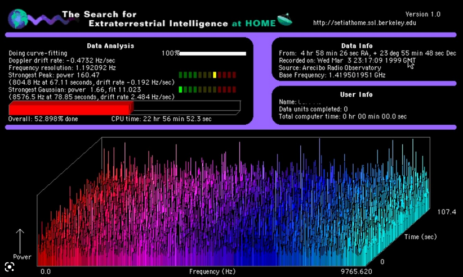Click 'Doppler drift rate: -0.4732 Hz/sec'
Image resolution: width=463 pixels, height=277 pixels.
tap(62, 61)
